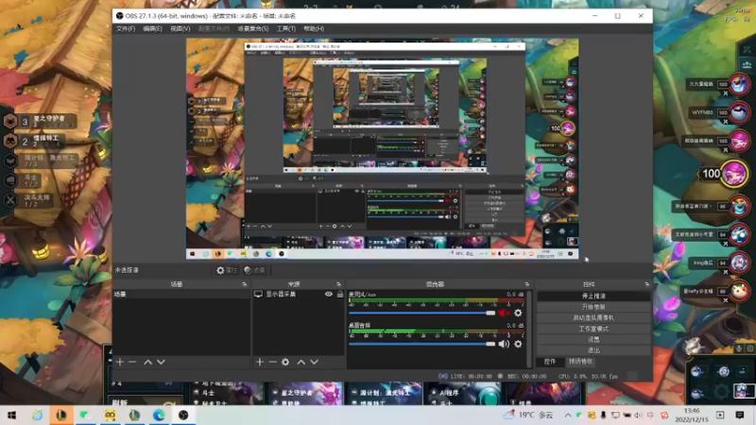Mute the 桌面音频 speaker icon
Screen dimensions: 756x425
[x=504, y=344]
